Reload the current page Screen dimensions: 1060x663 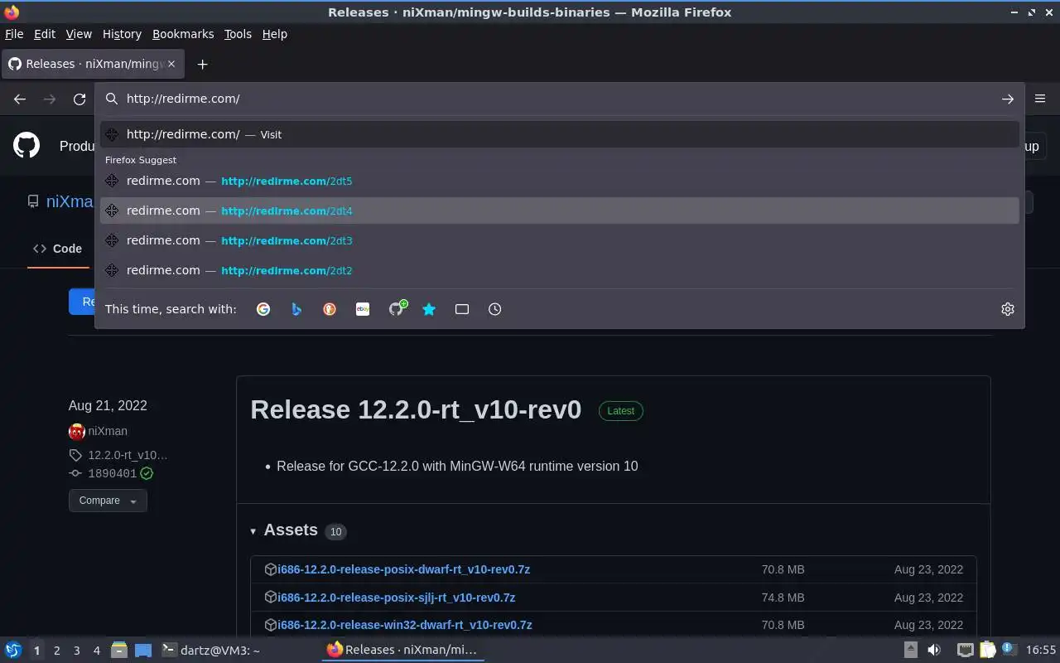click(x=79, y=99)
